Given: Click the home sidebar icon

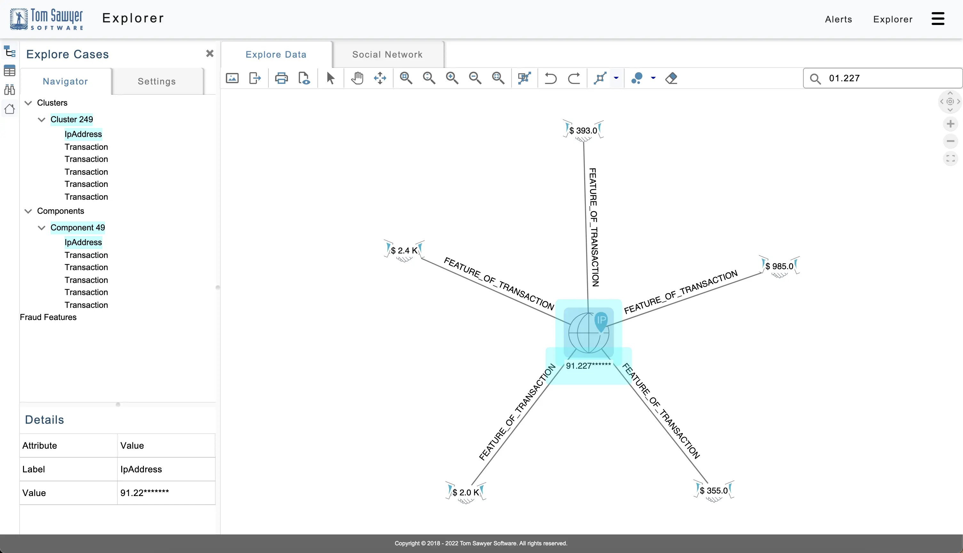Looking at the screenshot, I should pyautogui.click(x=10, y=109).
